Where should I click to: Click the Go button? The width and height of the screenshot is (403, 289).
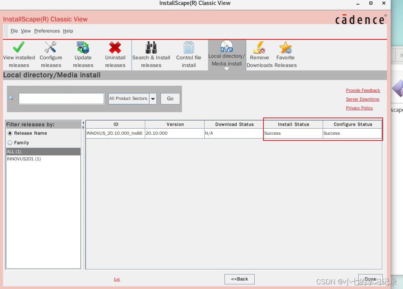[170, 98]
